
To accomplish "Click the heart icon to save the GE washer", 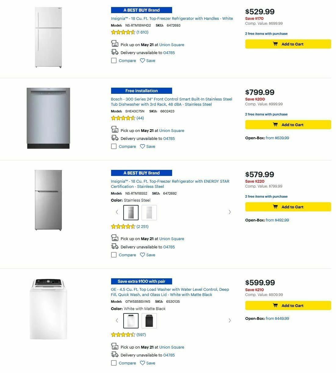I will [142, 363].
